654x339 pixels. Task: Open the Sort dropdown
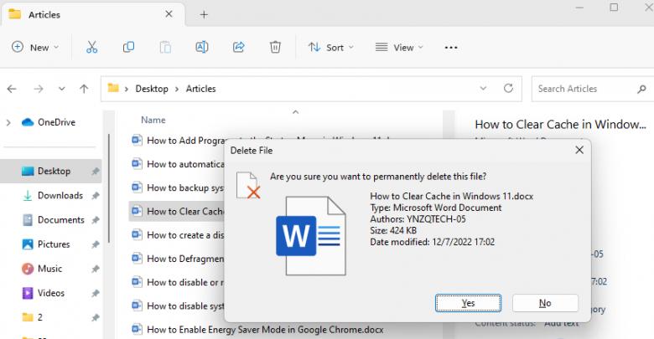pyautogui.click(x=331, y=48)
